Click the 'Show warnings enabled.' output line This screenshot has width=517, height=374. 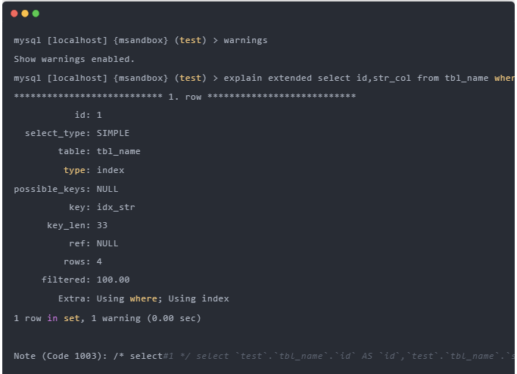(x=74, y=59)
